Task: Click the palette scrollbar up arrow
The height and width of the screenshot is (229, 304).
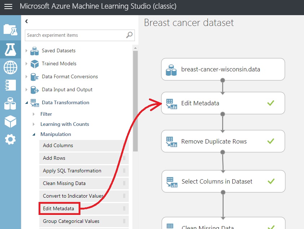Action: [x=135, y=48]
